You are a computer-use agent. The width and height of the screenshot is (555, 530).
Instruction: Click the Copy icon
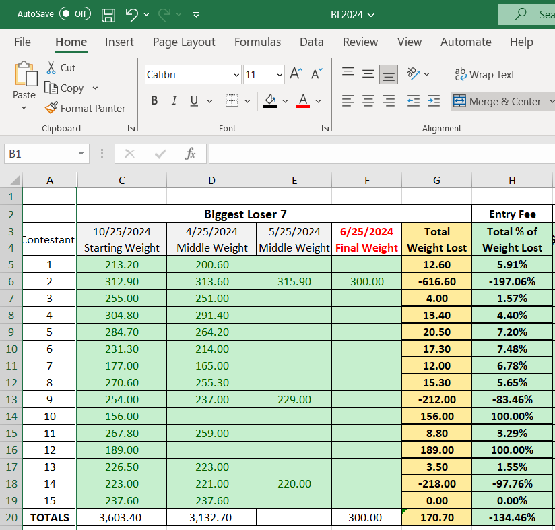[53, 88]
